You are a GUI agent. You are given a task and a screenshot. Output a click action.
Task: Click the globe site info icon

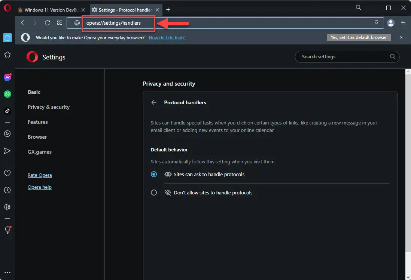pyautogui.click(x=77, y=23)
